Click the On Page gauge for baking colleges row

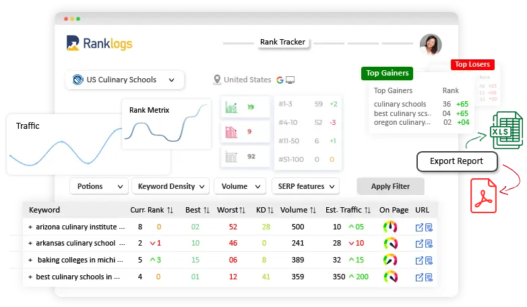(390, 260)
